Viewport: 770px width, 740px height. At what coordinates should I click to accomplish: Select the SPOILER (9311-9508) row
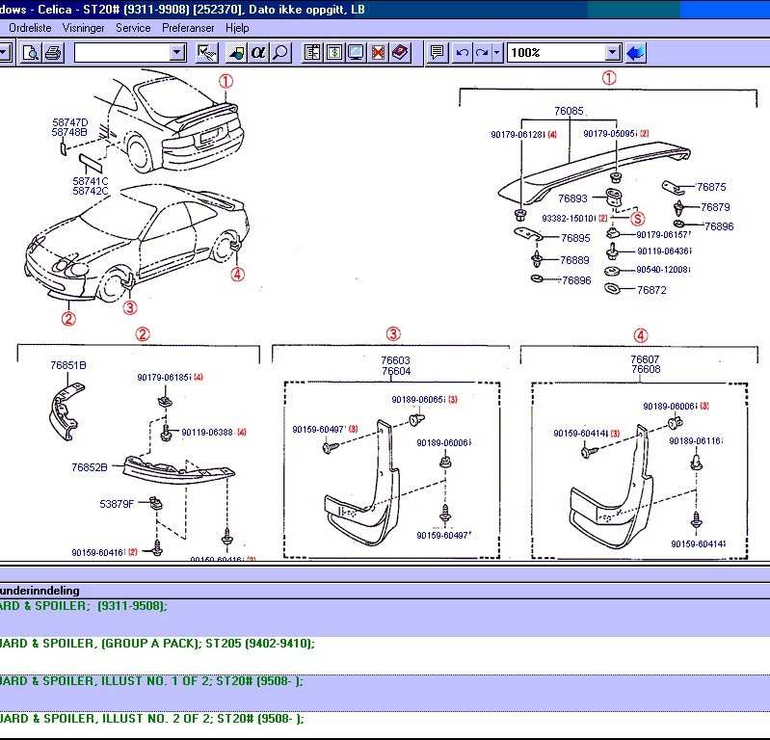(x=385, y=618)
